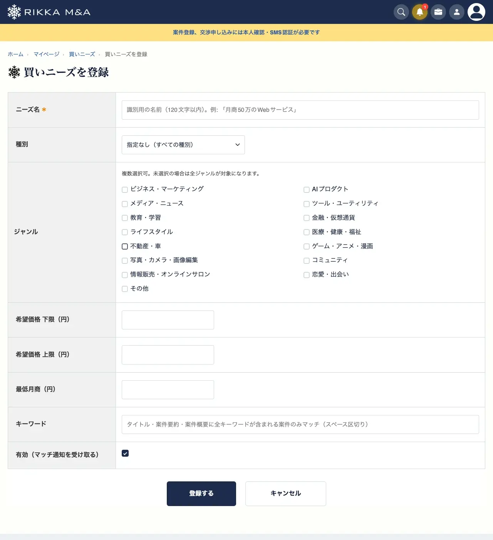Focus the ニーズ名 input field
The height and width of the screenshot is (540, 493).
(300, 110)
